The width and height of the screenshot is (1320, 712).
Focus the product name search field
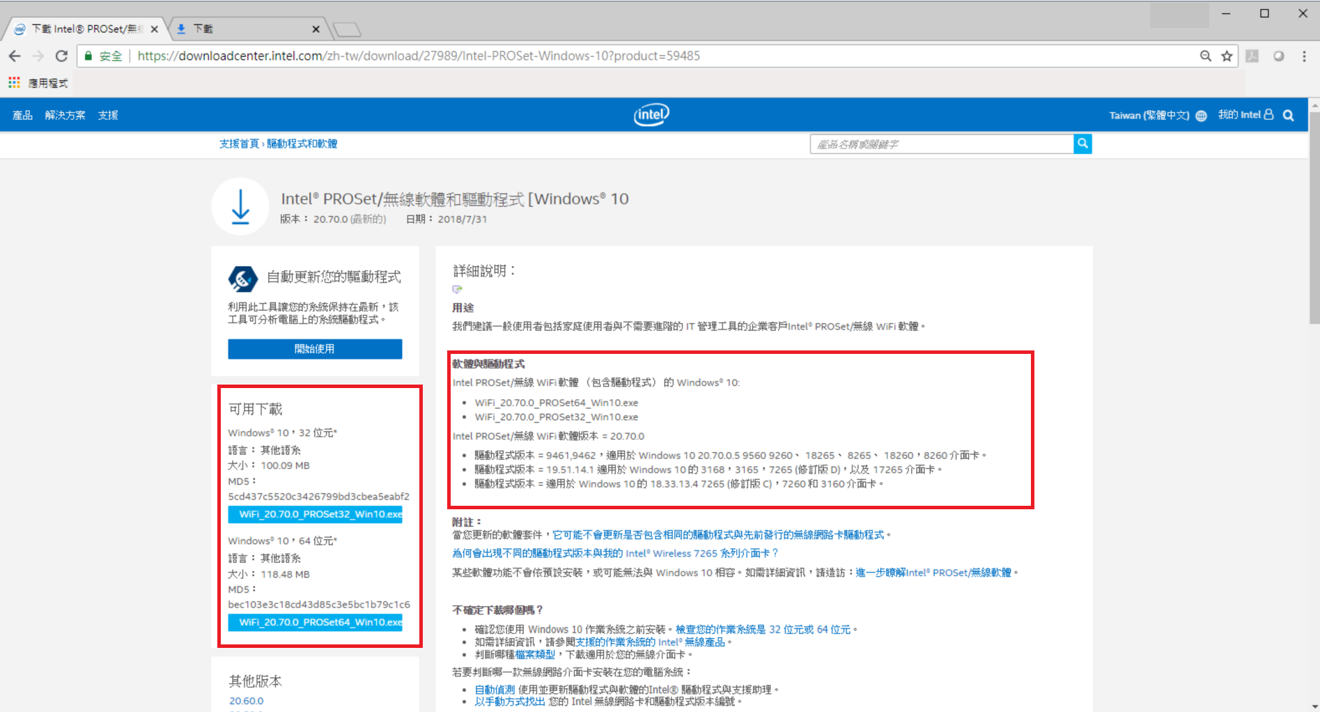click(x=942, y=144)
